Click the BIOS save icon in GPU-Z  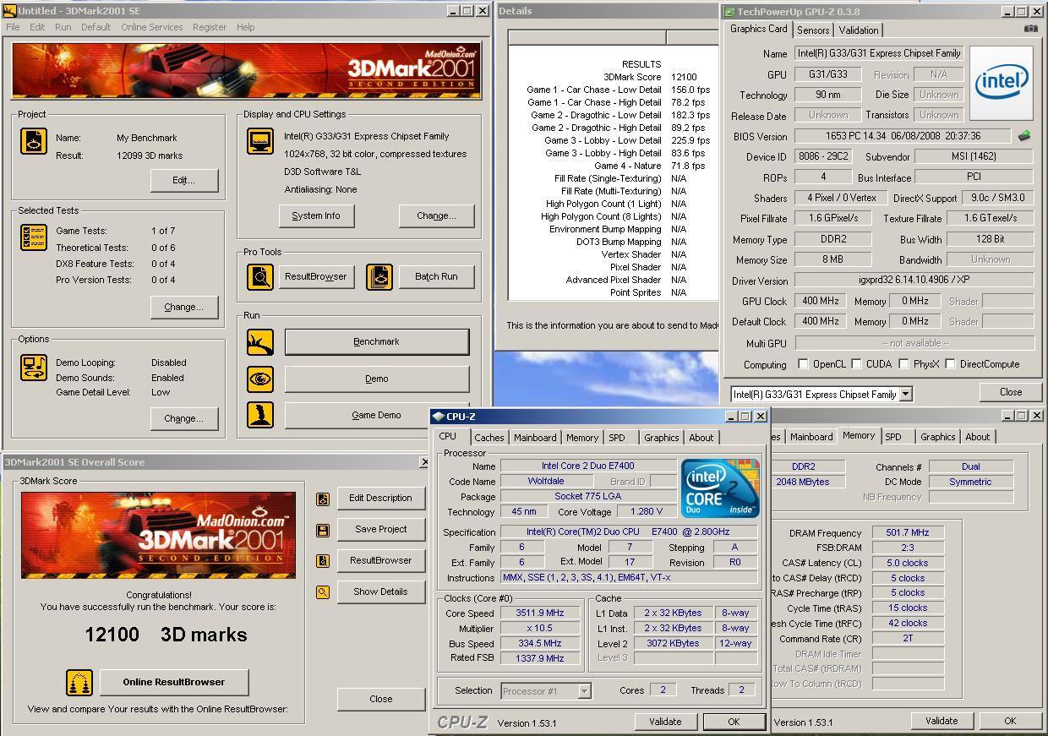pos(1023,135)
